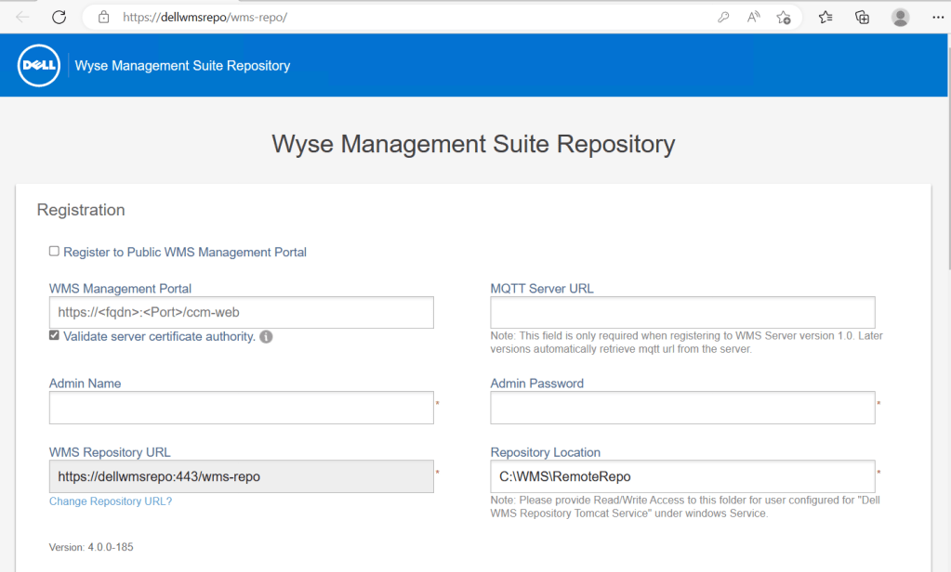Click the WMS Management Portal field

tap(242, 313)
